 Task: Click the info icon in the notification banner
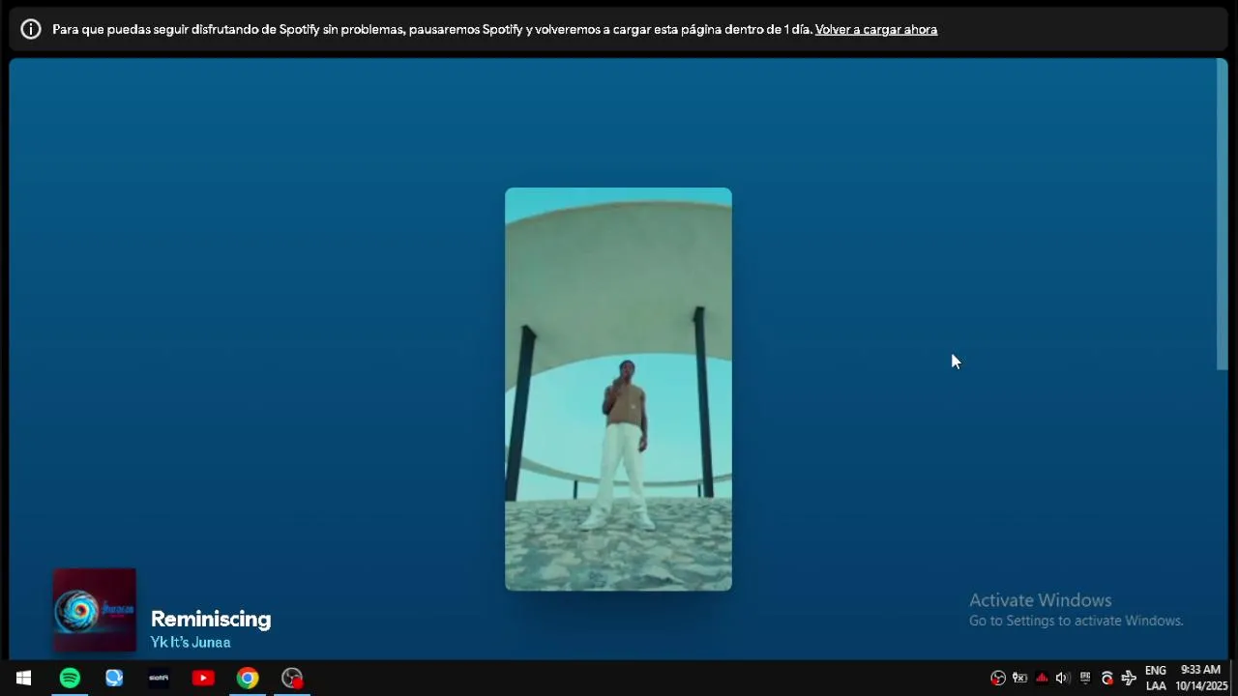point(31,29)
